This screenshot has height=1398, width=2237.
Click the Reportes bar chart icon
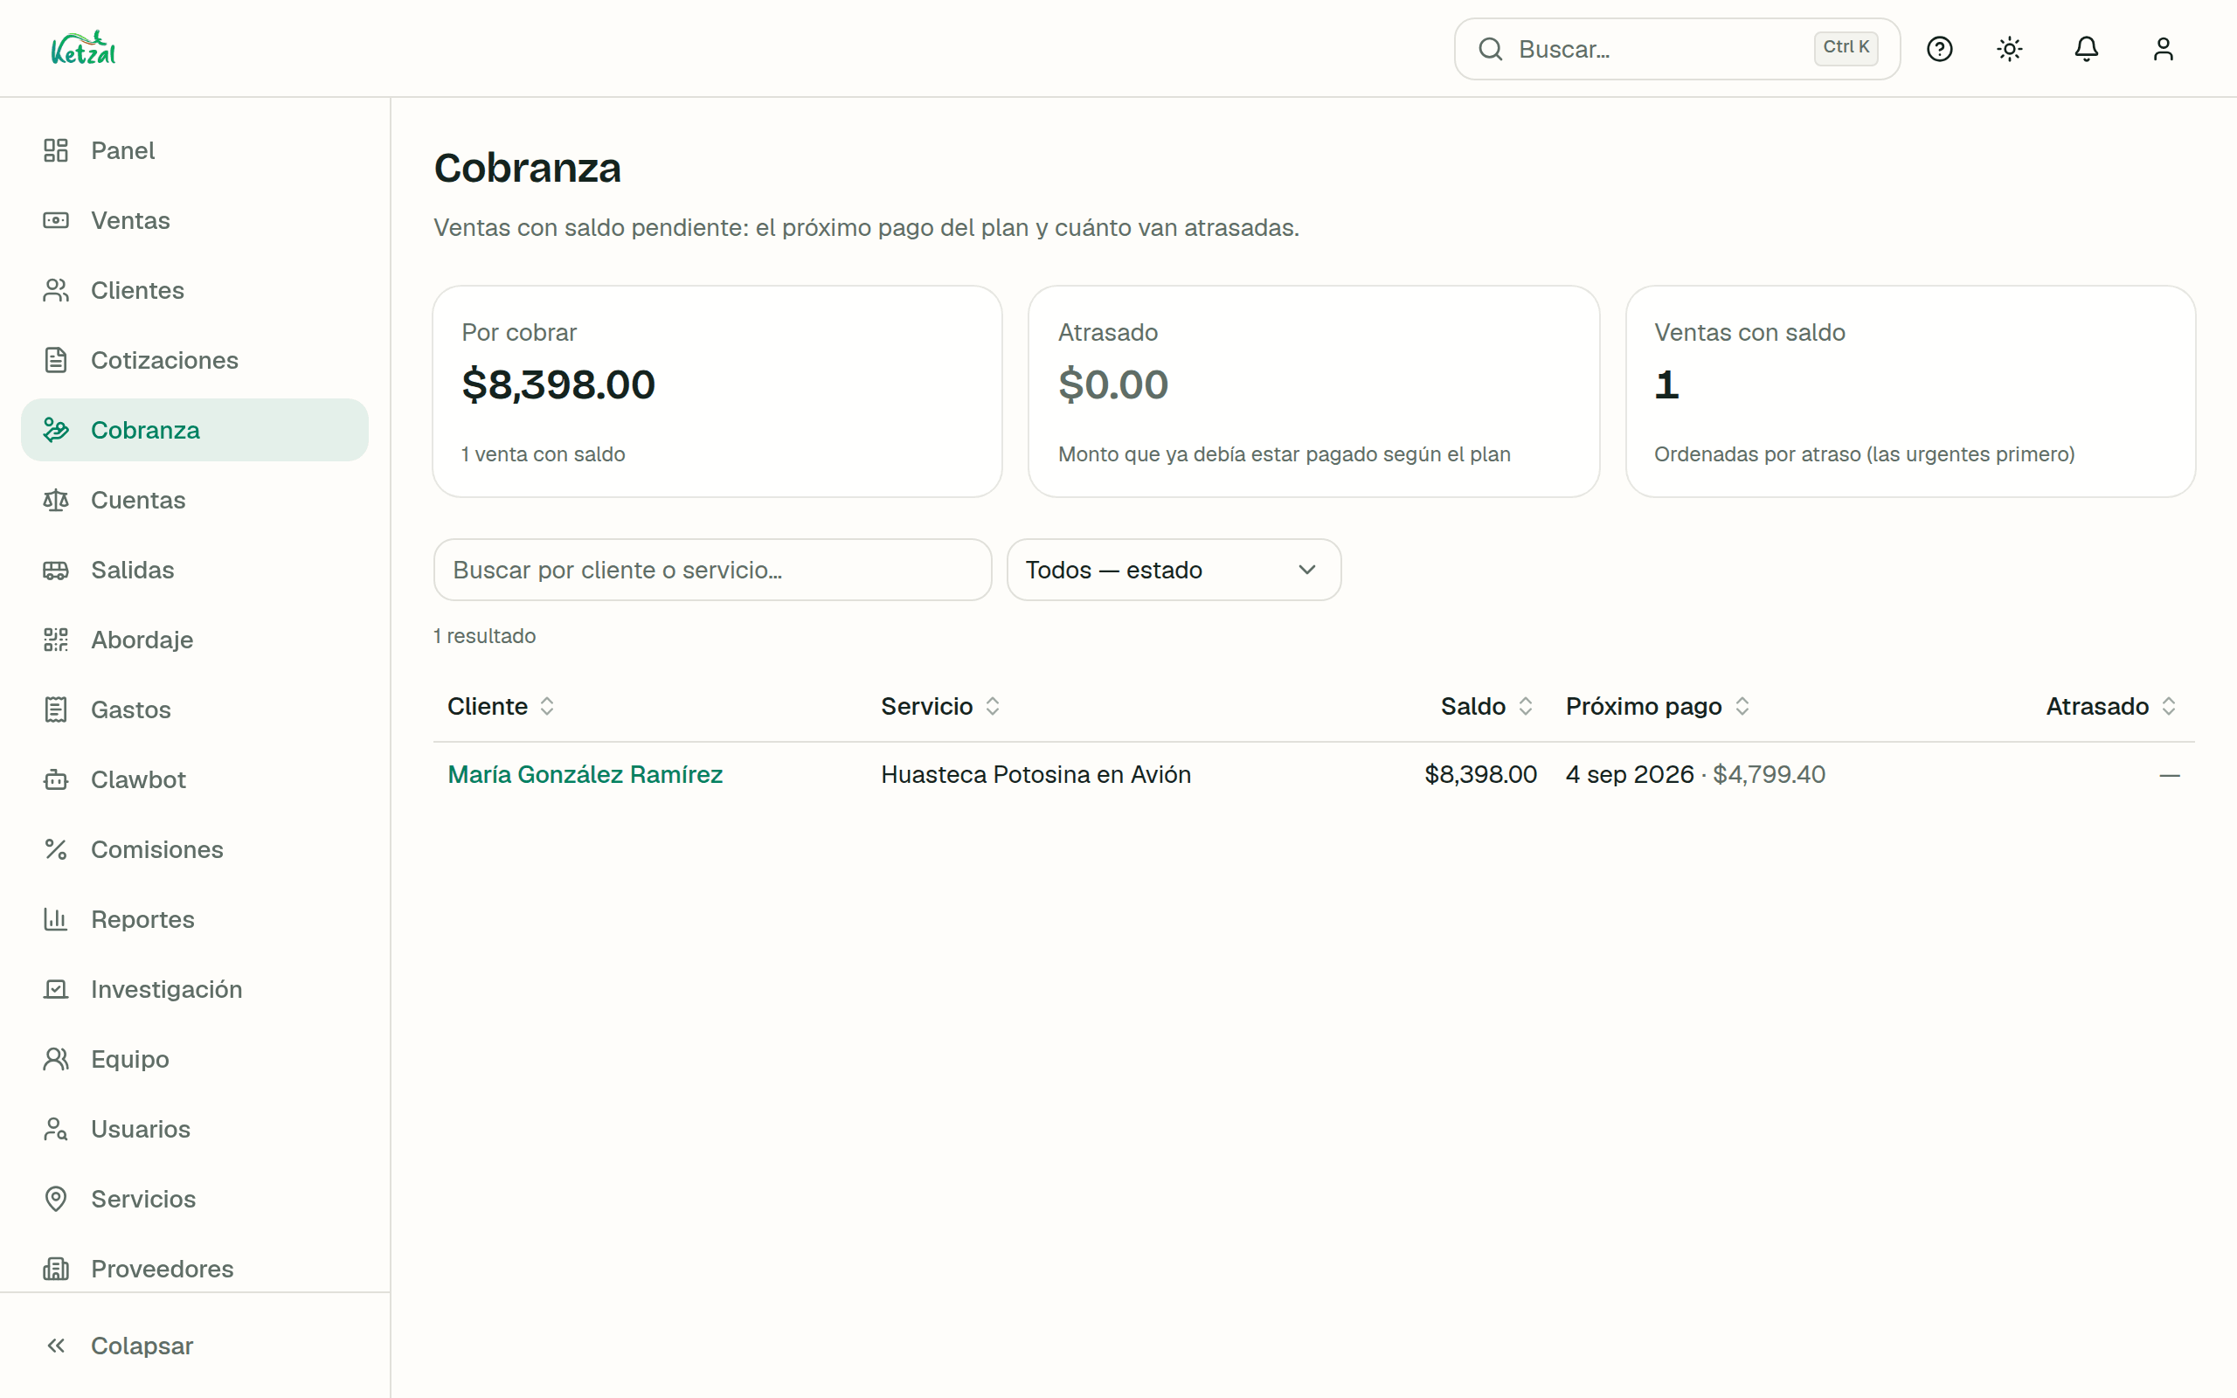(55, 919)
